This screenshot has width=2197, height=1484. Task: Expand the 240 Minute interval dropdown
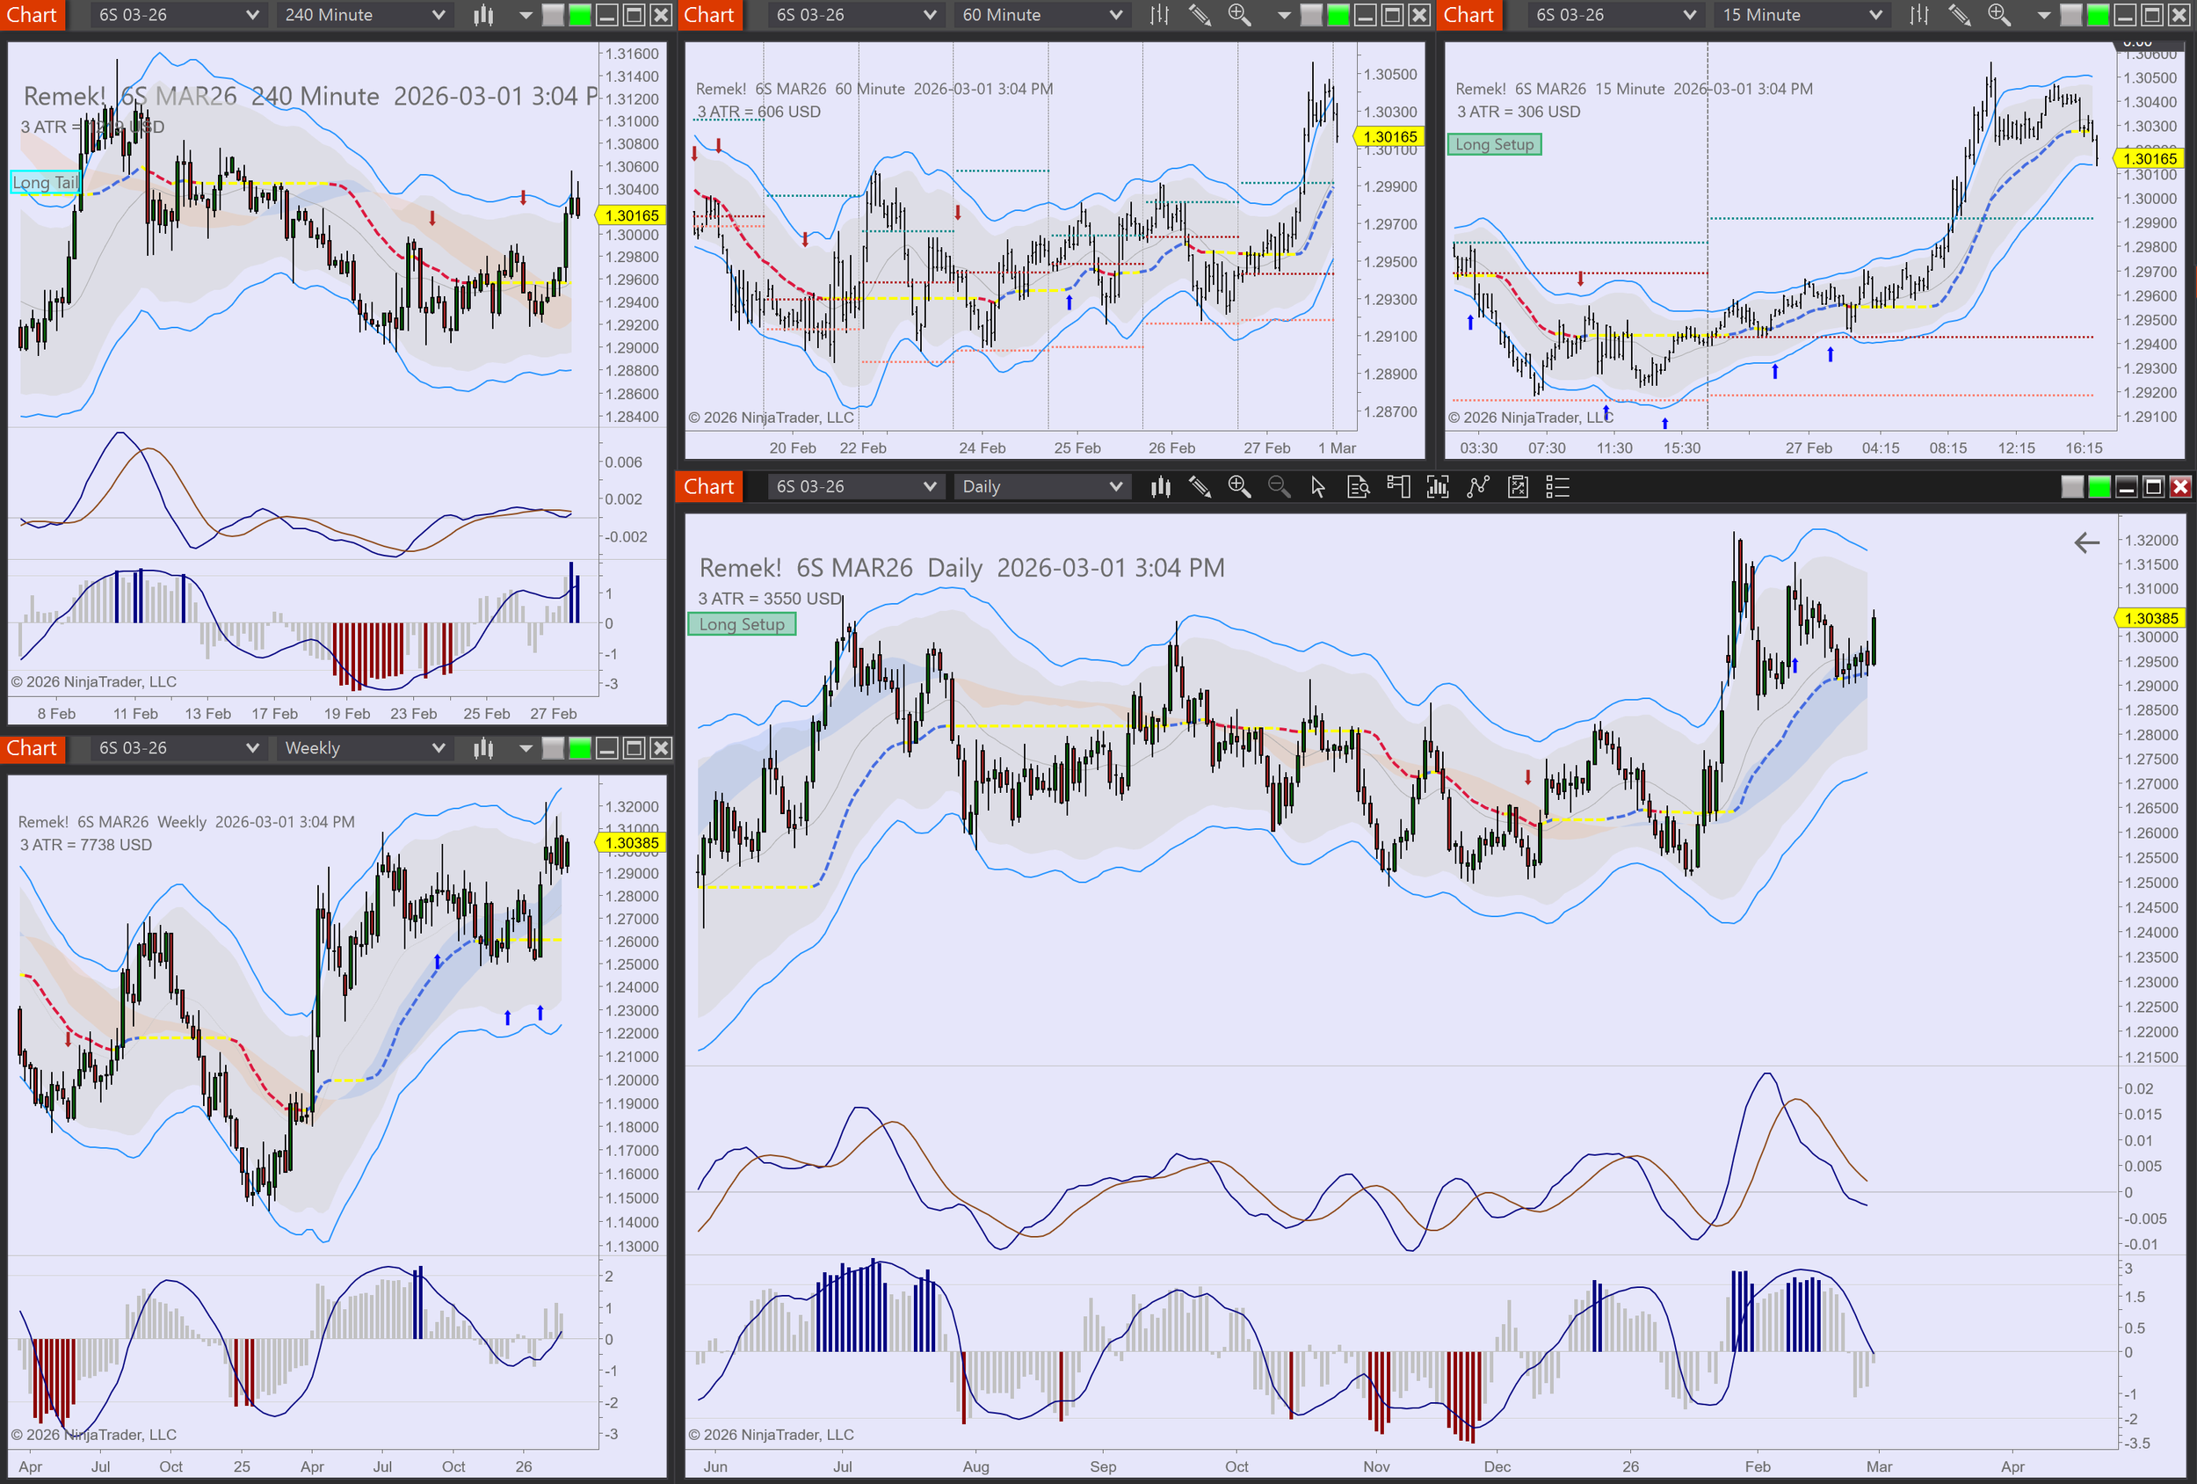coord(364,15)
